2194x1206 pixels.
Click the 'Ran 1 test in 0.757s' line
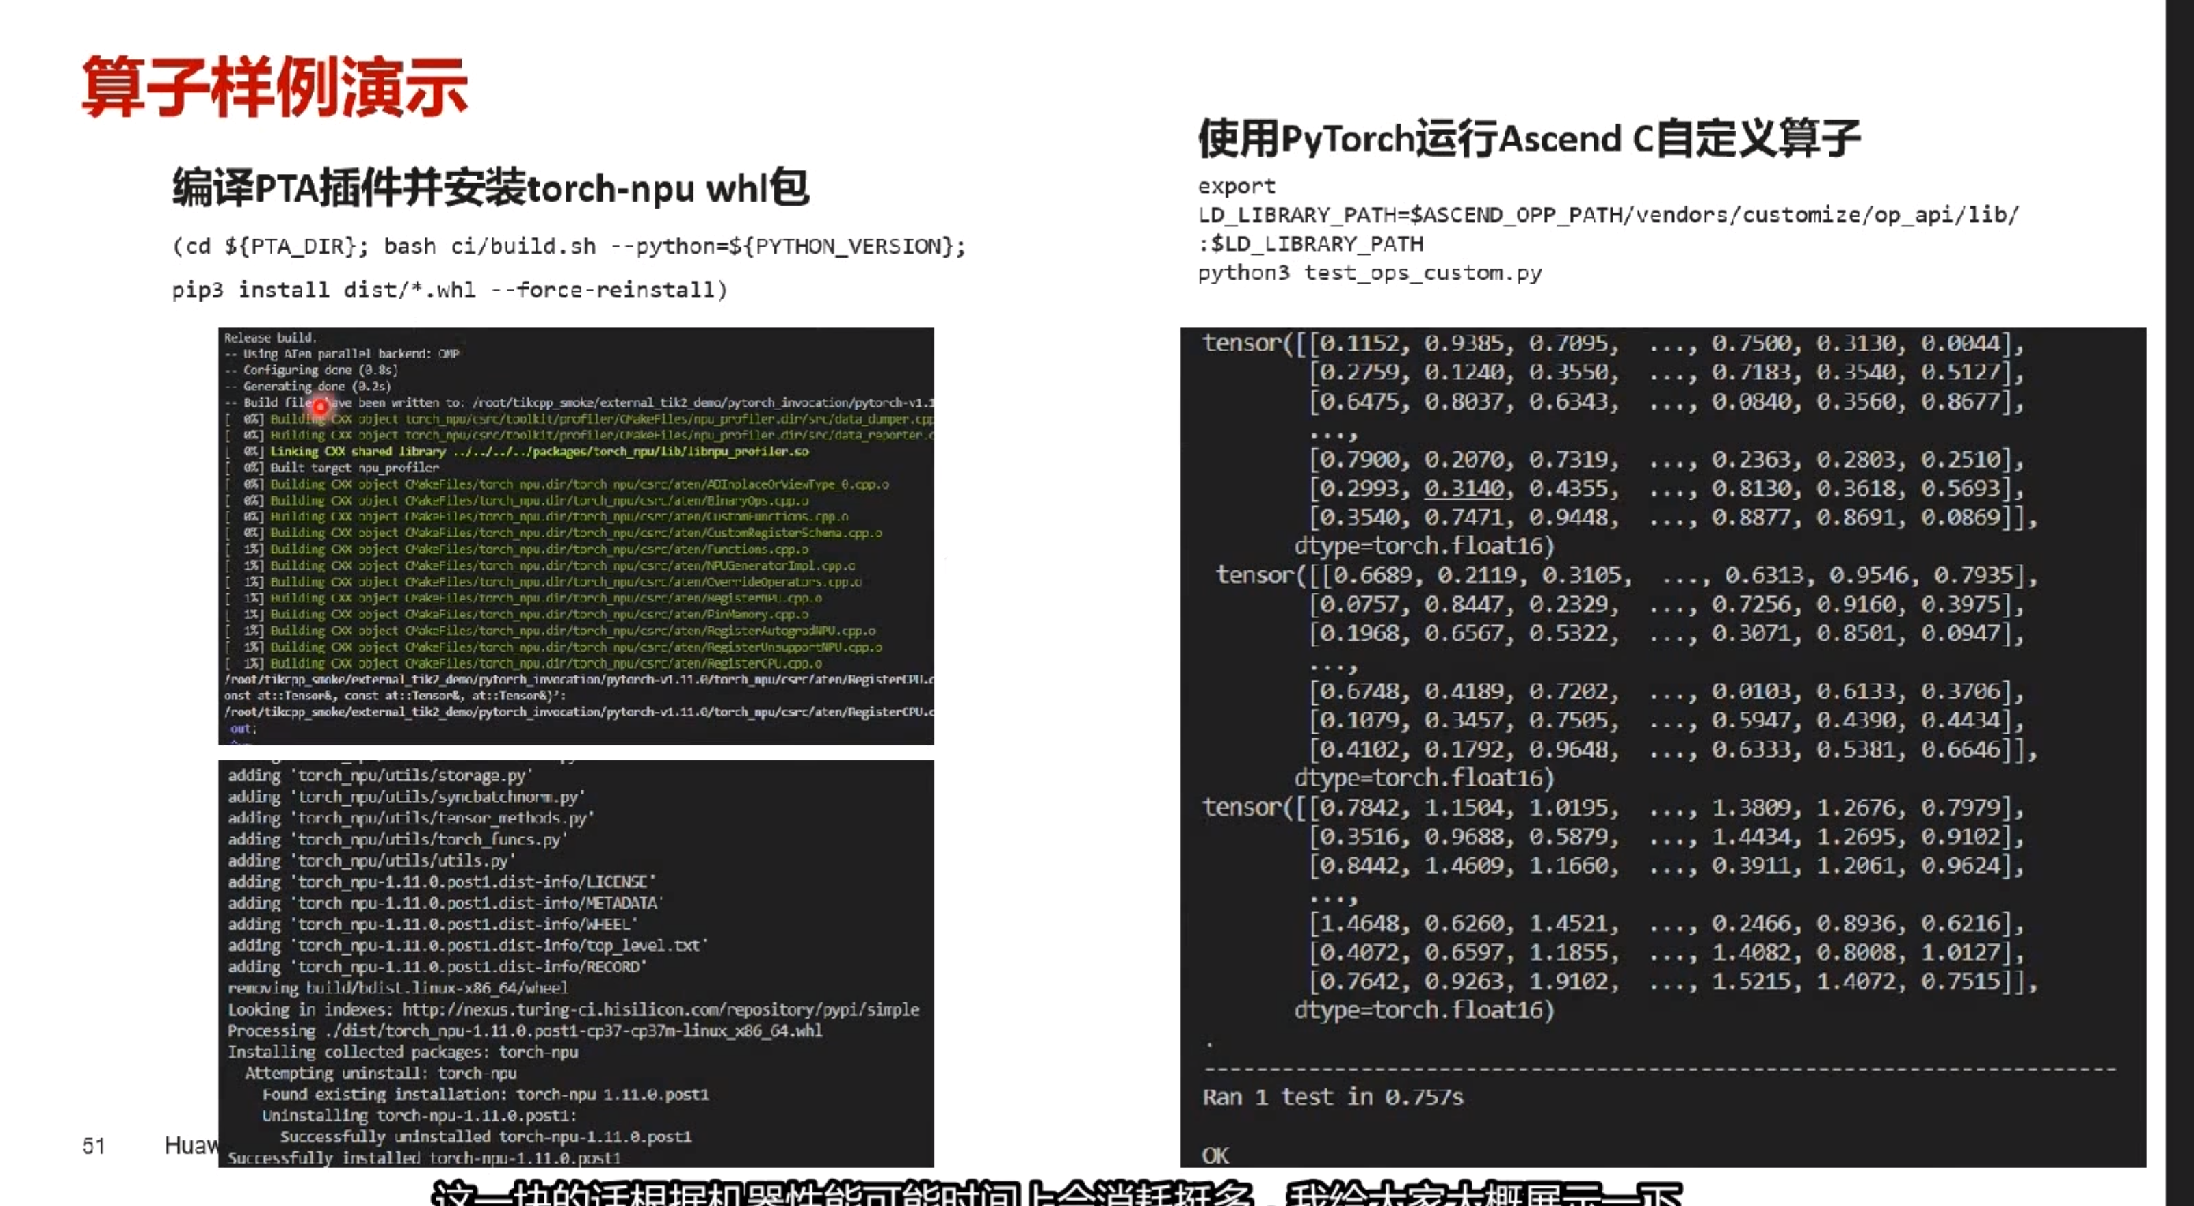(x=1332, y=1097)
